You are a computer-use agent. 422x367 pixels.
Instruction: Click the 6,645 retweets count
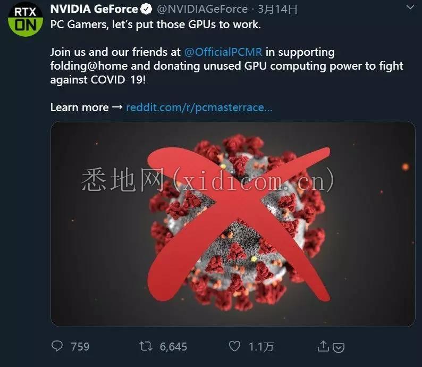(x=173, y=347)
